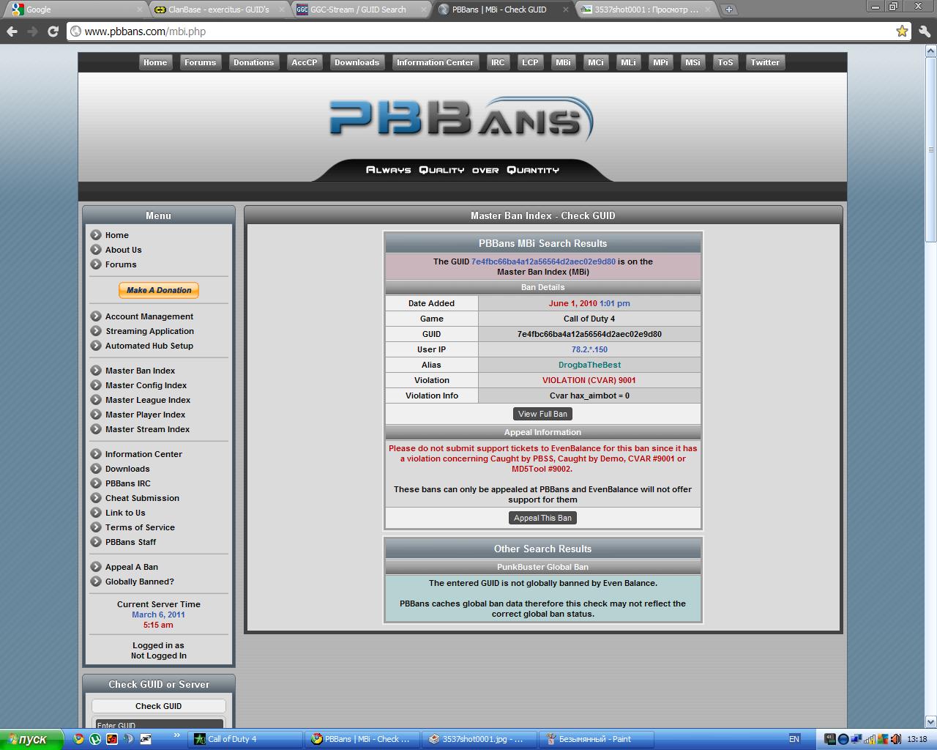Open Automated Hub Setup link
This screenshot has height=750, width=937.
point(149,346)
